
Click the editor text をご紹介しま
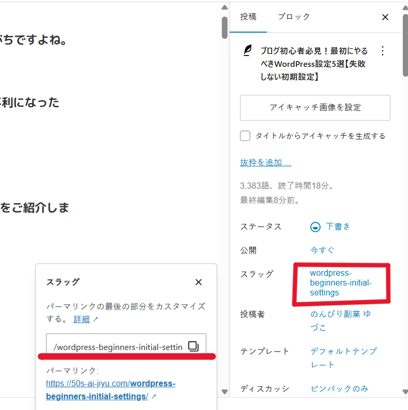click(35, 208)
